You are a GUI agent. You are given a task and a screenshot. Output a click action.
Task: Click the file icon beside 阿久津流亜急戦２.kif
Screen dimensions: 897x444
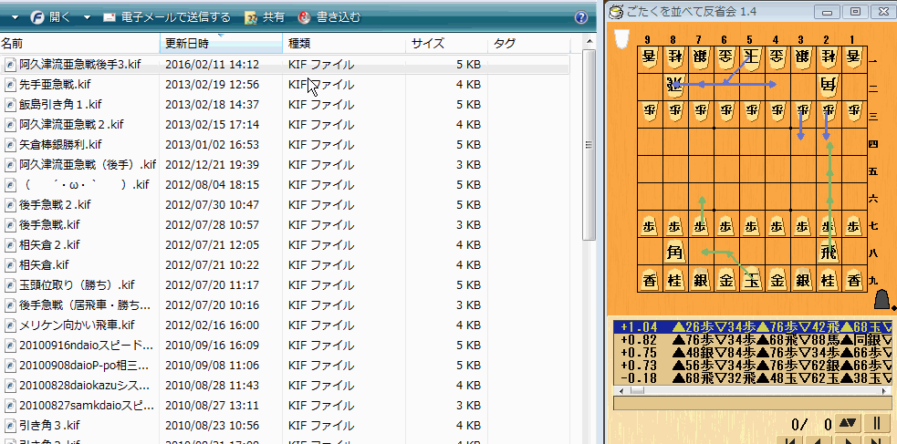(x=9, y=125)
